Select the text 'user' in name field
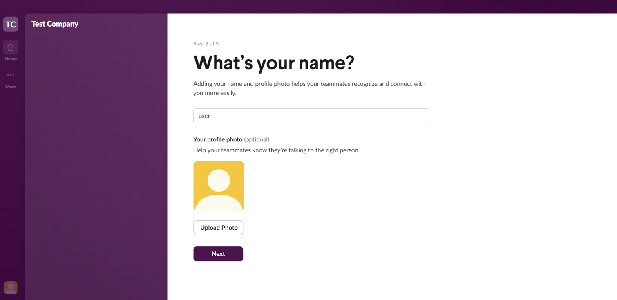 point(204,116)
